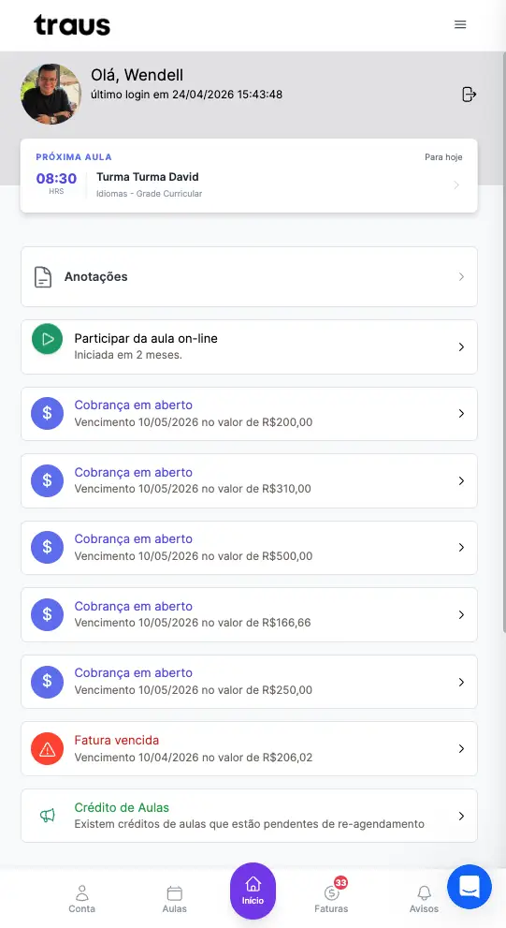Open chevron of the Fatura vencida row
Image resolution: width=506 pixels, height=928 pixels.
point(461,748)
